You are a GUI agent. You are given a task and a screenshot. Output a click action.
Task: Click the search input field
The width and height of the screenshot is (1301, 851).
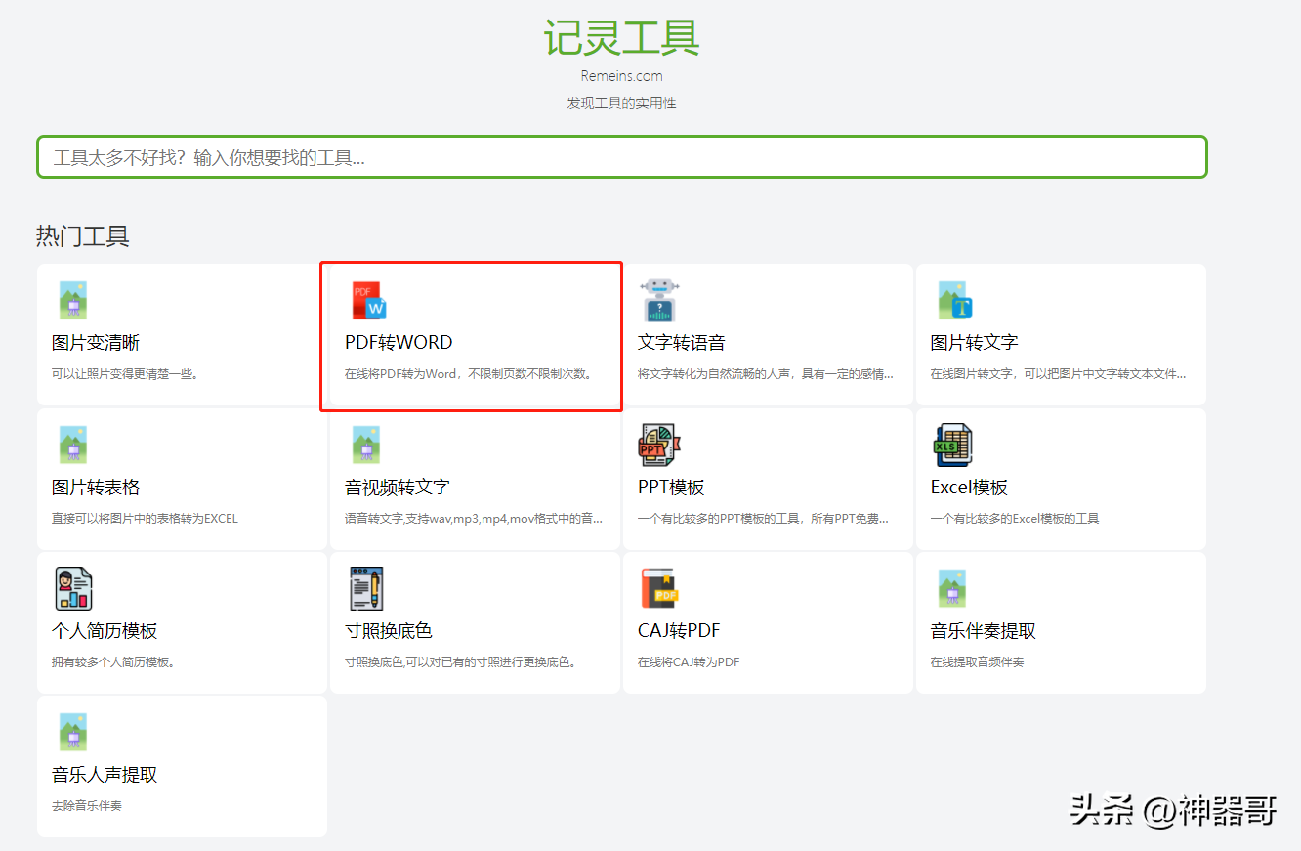click(x=620, y=156)
